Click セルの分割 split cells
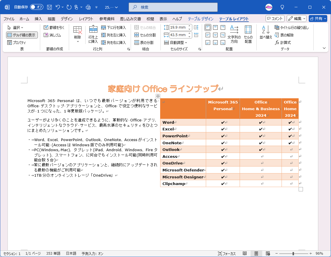The image size is (331, 257). pos(145,35)
